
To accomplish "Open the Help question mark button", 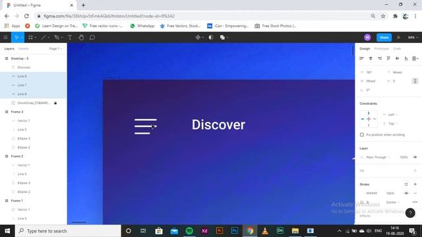I will click(x=410, y=213).
